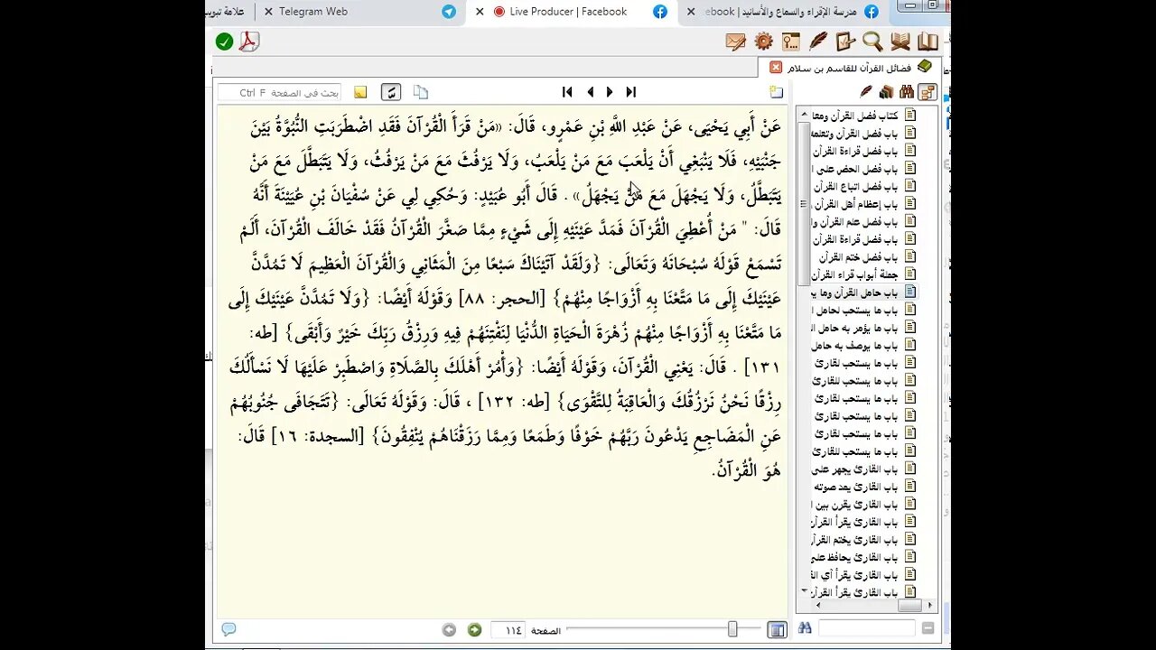Open tree item باب القارئ يختم القرآن
Image resolution: width=1156 pixels, height=650 pixels.
pyautogui.click(x=864, y=540)
